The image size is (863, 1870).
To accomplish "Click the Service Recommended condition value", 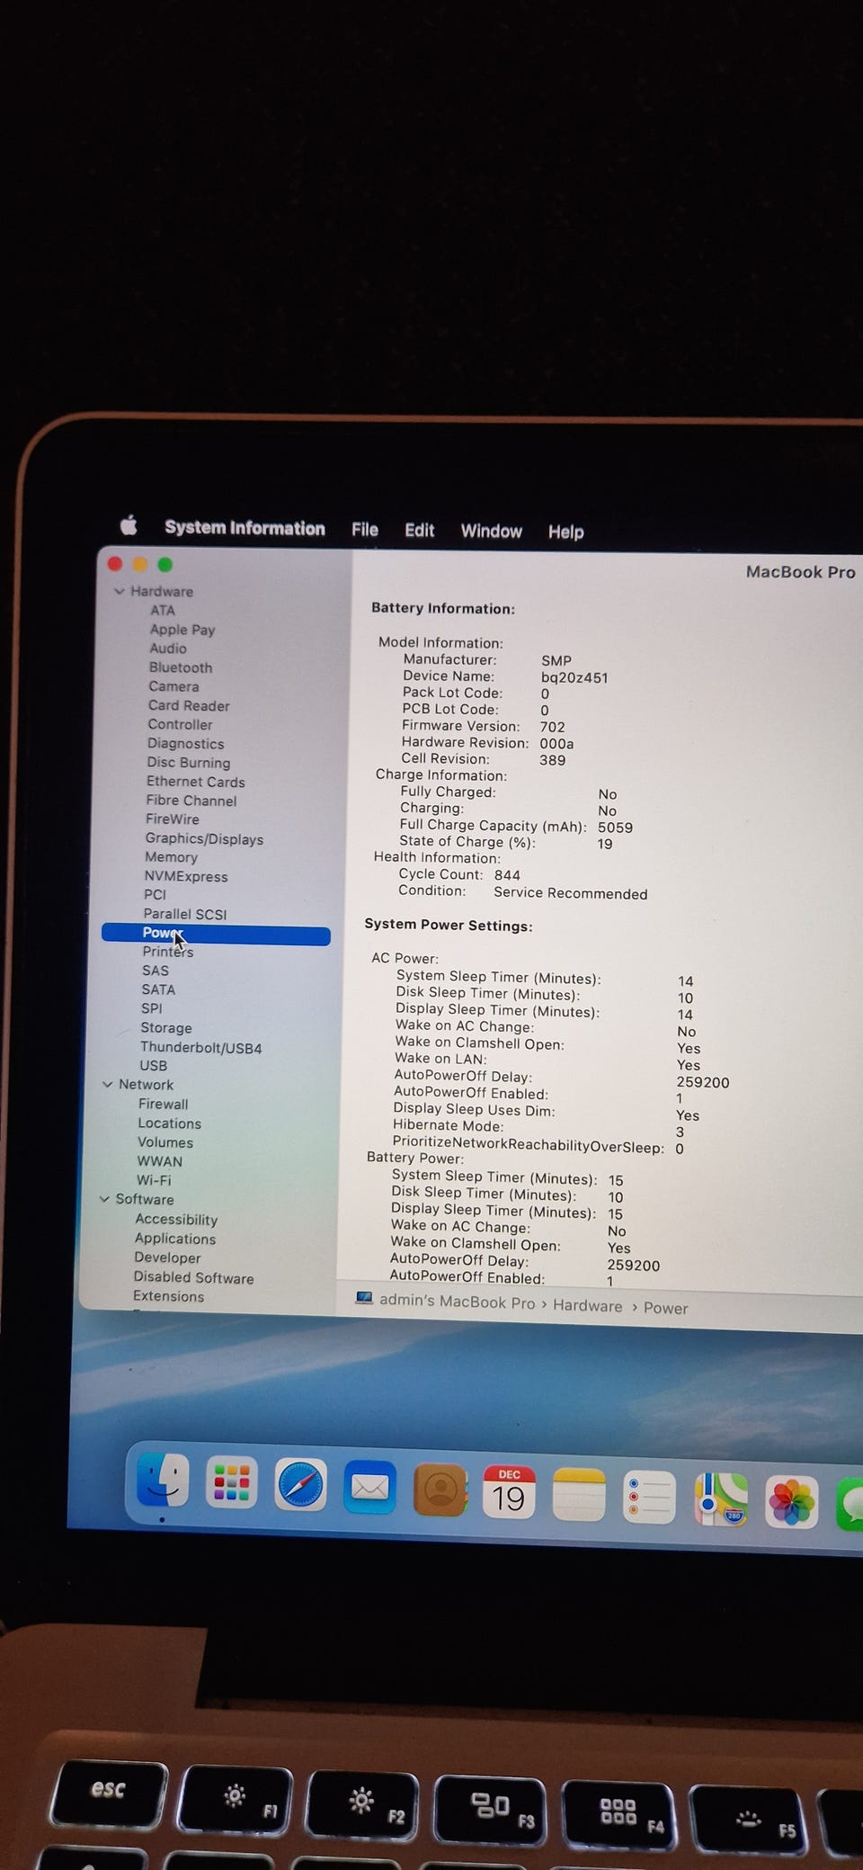I will (570, 893).
